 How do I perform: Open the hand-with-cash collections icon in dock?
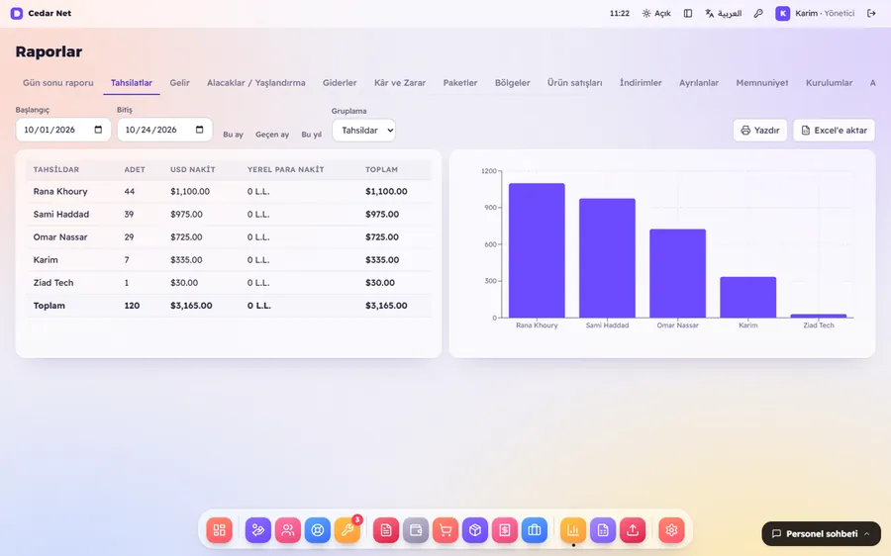pyautogui.click(x=258, y=530)
